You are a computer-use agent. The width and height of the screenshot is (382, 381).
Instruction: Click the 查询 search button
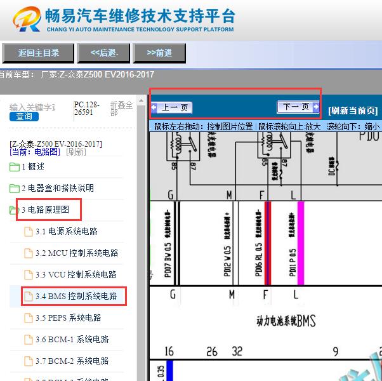(24, 116)
